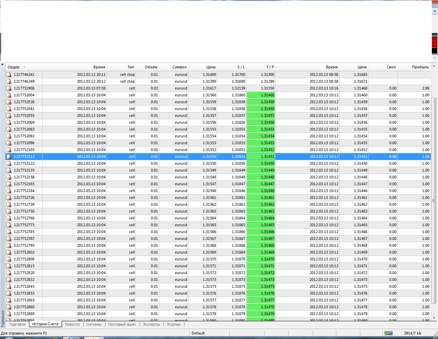
Task: Close the terminal panel with X
Action: 2,64
